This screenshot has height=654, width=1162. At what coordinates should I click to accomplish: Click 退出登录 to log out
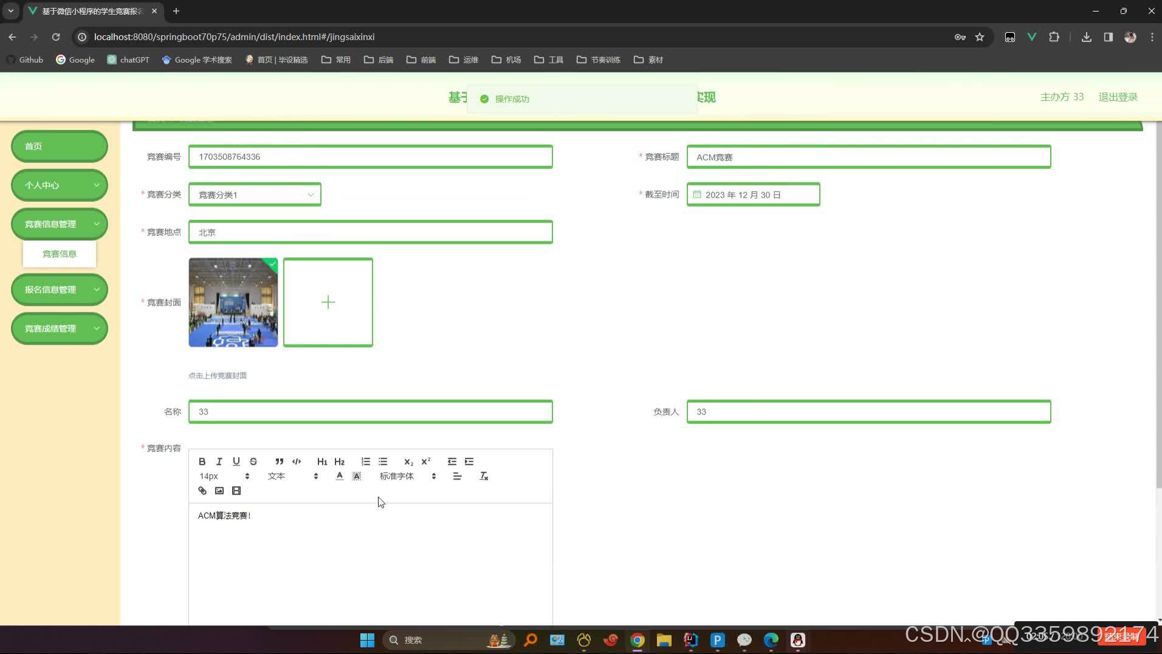click(1118, 97)
